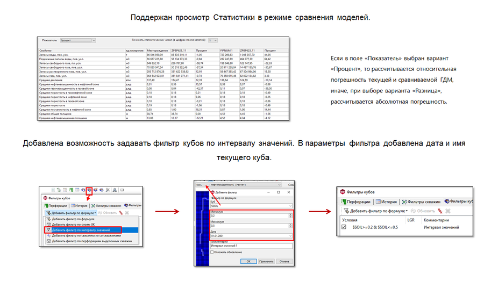484x281 pixels.
Task: Click the icon of 'Добавить фильтр по связанности со скважинами'
Action: tap(48, 236)
